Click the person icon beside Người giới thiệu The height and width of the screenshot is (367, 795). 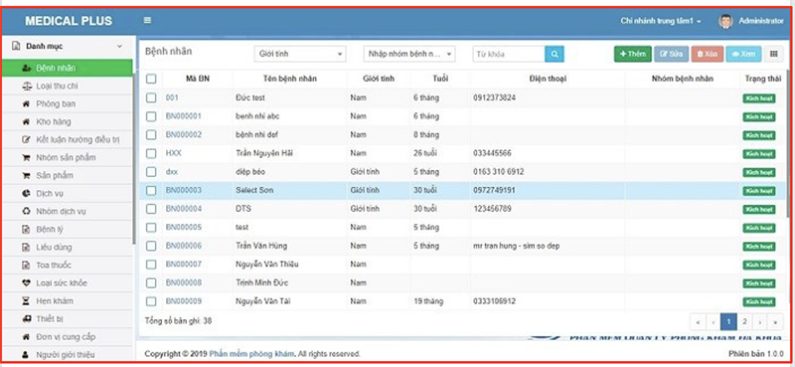point(27,355)
